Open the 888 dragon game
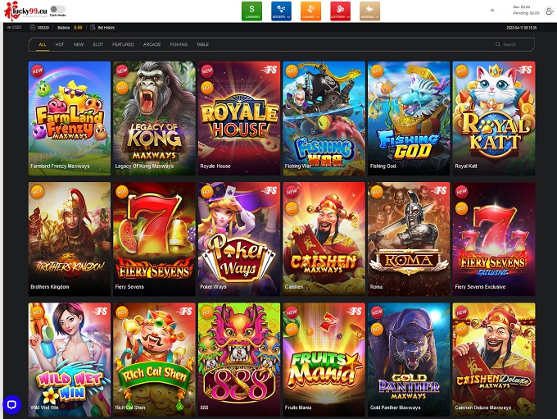Viewport: 557px width, 419px height. pos(239,360)
